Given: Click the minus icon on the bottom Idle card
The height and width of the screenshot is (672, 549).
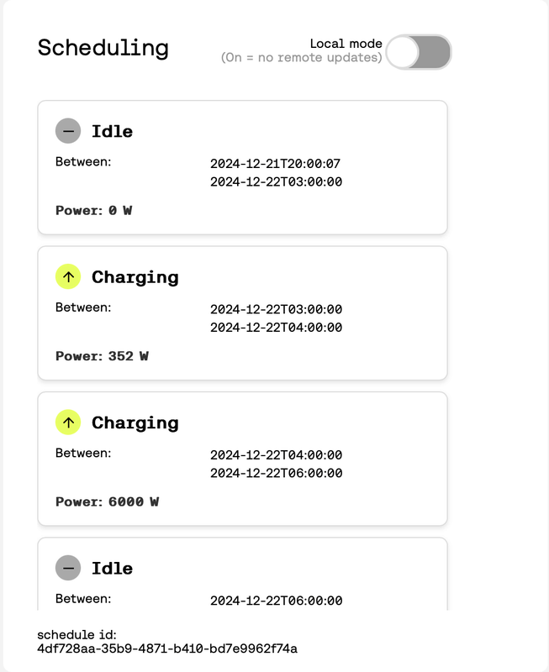Looking at the screenshot, I should [68, 568].
